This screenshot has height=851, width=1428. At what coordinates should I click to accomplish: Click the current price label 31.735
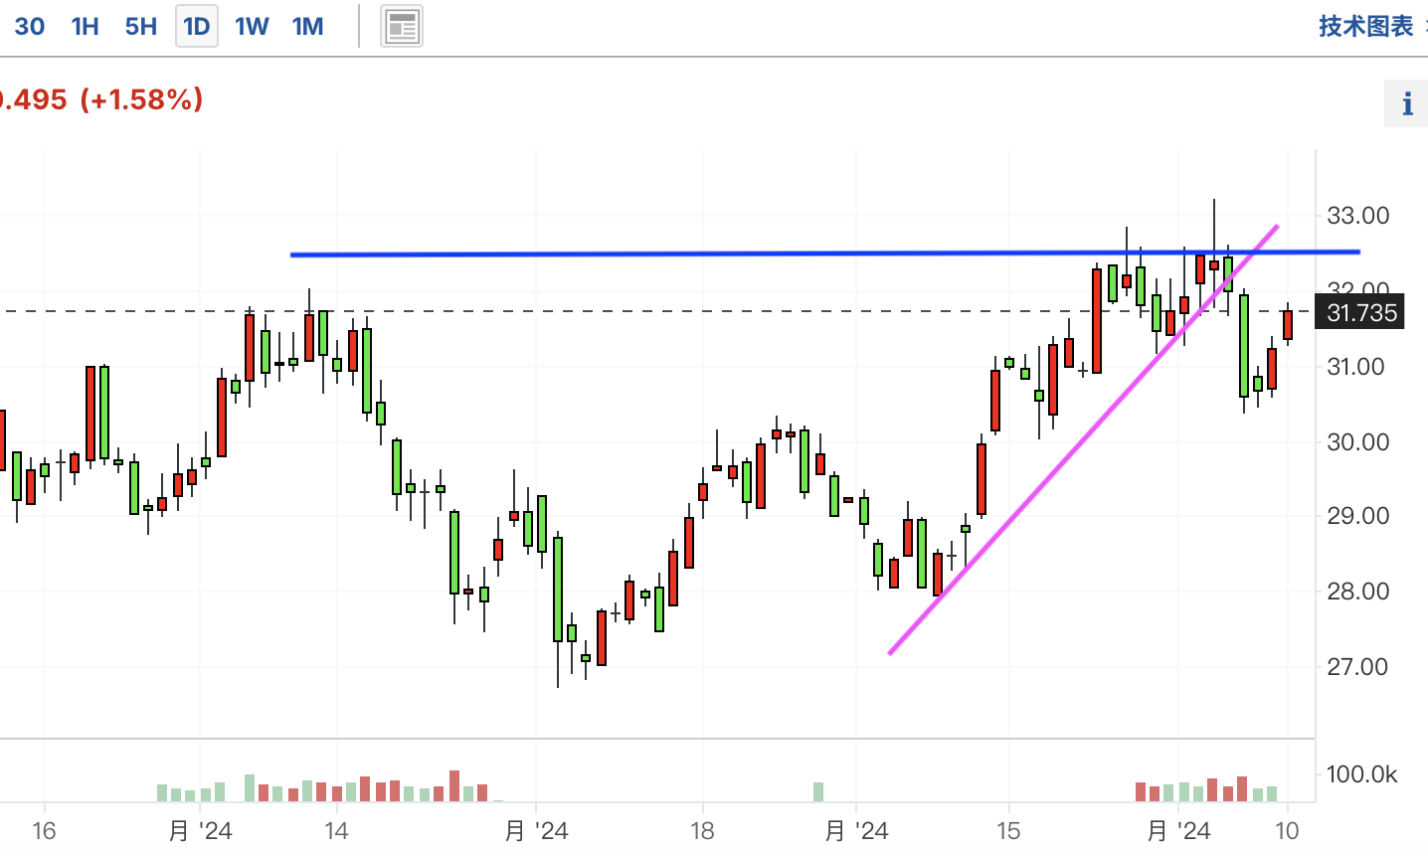pos(1361,312)
